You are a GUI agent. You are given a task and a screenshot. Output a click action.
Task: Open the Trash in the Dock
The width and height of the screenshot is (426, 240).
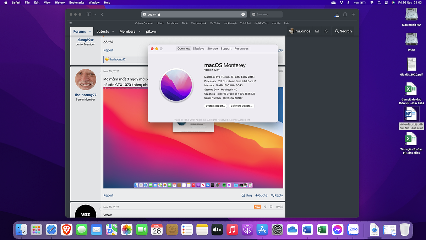tap(405, 230)
